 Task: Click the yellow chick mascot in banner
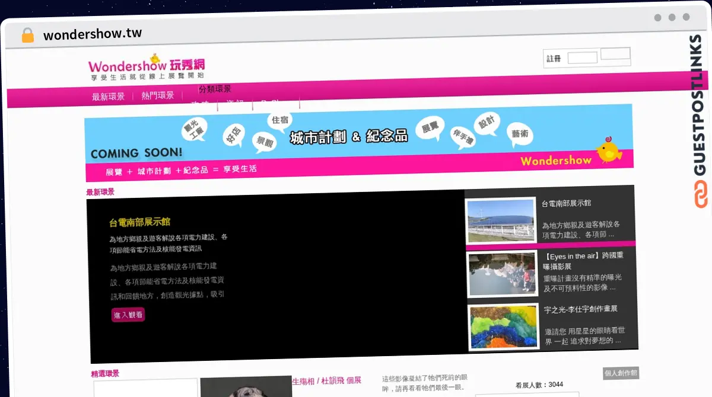[608, 151]
